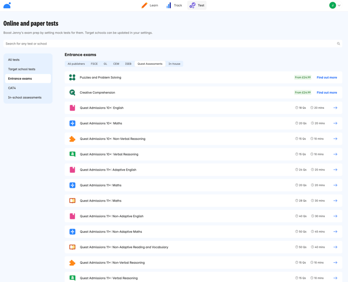Click the blue 10+ Maths divide icon
This screenshot has height=282, width=348.
[72, 123]
